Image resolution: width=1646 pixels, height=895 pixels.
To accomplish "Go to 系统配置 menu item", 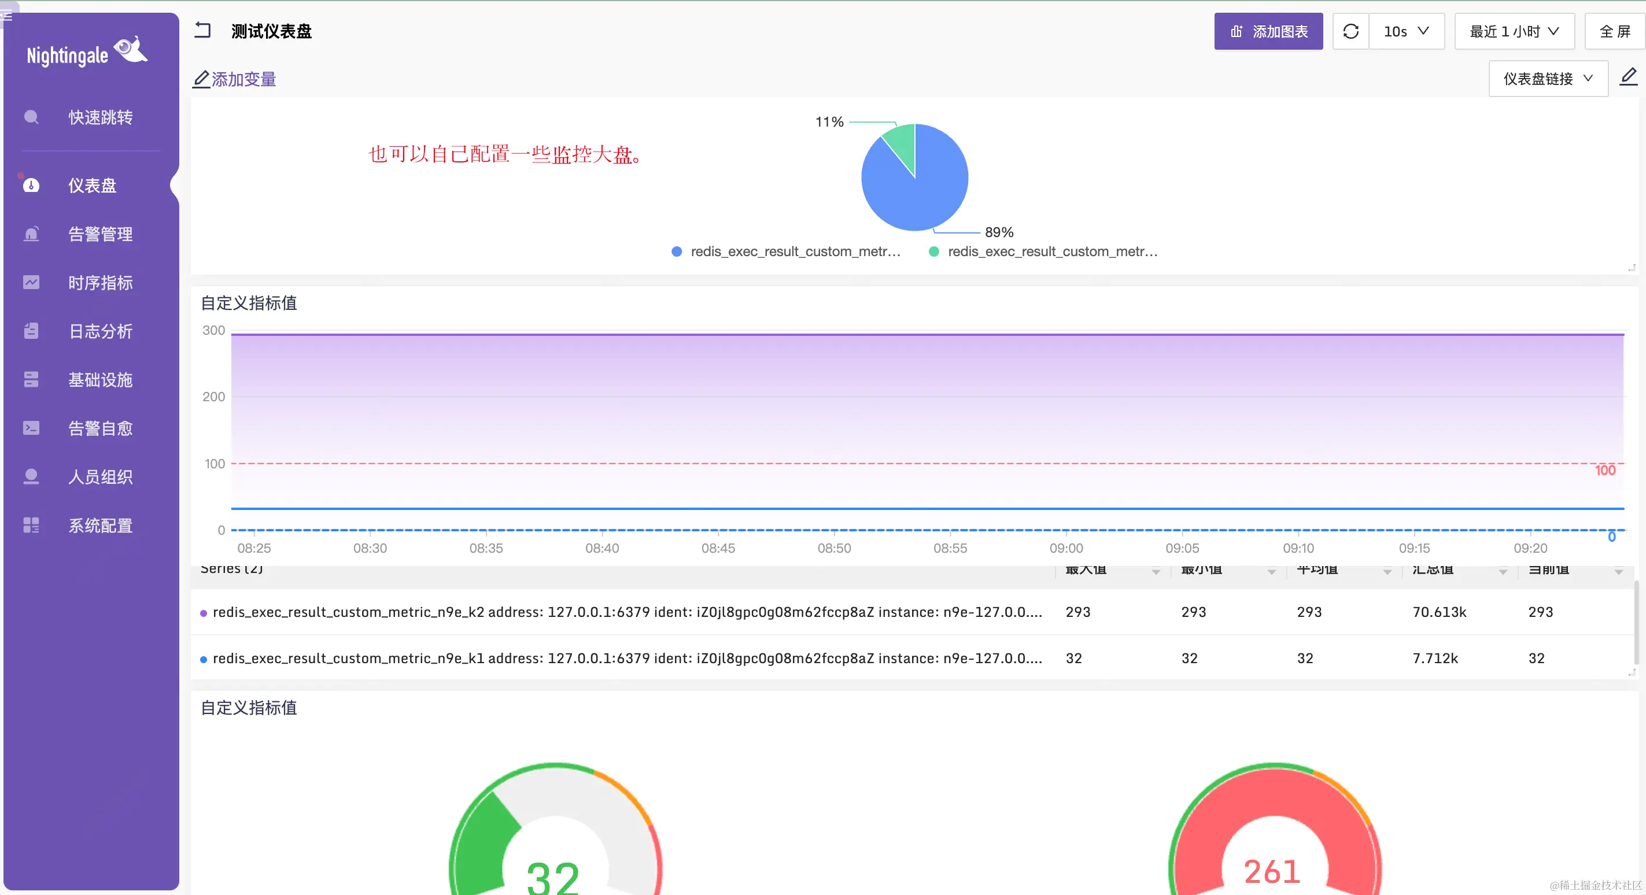I will coord(100,526).
